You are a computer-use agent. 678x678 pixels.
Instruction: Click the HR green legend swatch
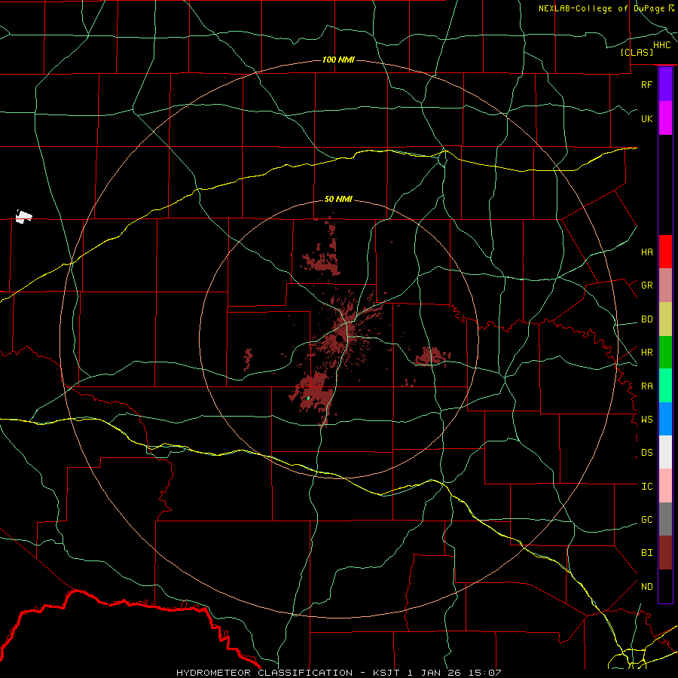point(665,352)
